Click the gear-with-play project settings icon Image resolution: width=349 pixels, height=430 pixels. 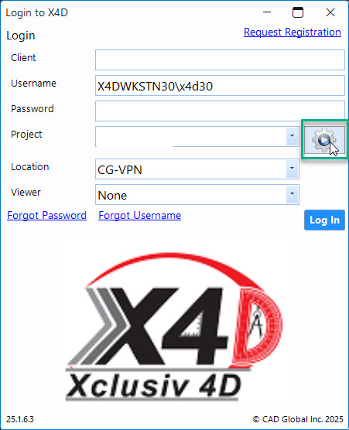(324, 139)
